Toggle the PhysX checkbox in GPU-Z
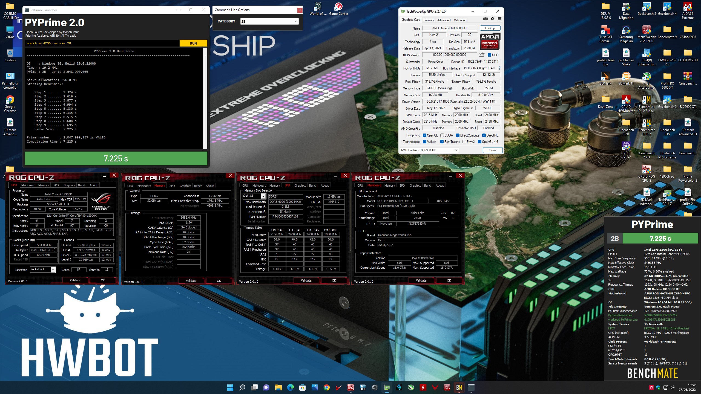 (x=464, y=142)
